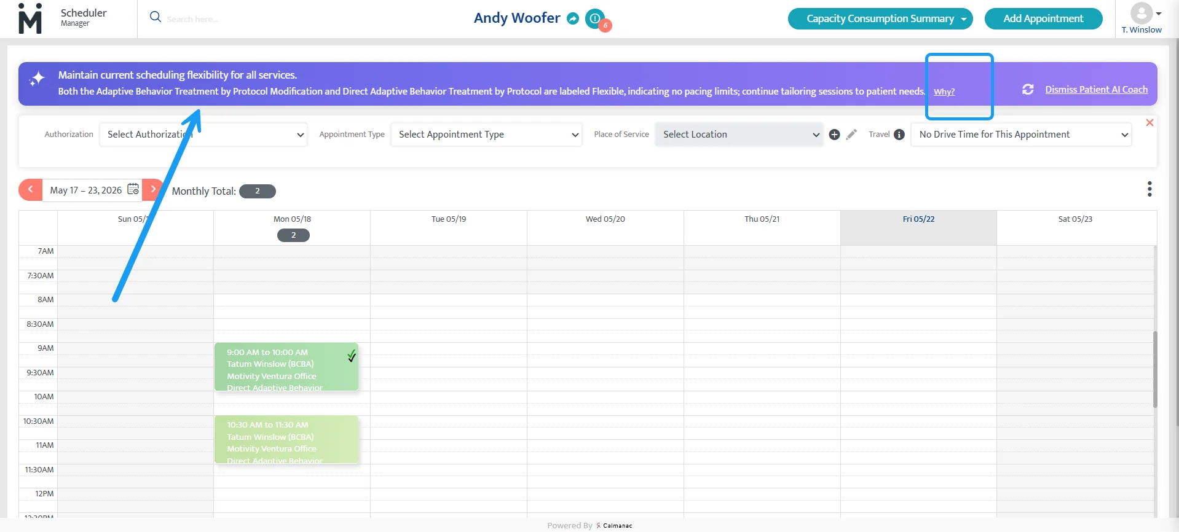This screenshot has height=532, width=1179.
Task: Click the Why? link in AI banner
Action: pos(944,92)
